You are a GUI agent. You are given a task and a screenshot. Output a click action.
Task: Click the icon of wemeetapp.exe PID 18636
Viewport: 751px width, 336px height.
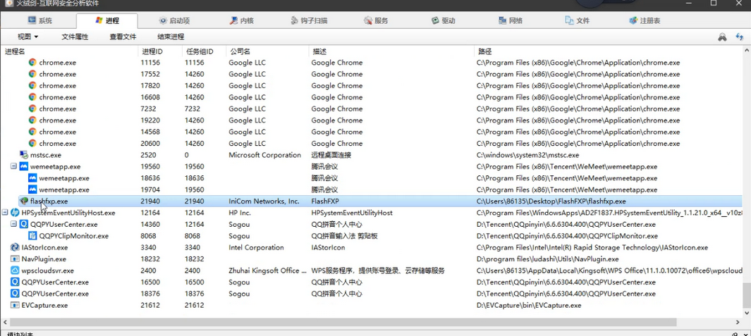(32, 178)
